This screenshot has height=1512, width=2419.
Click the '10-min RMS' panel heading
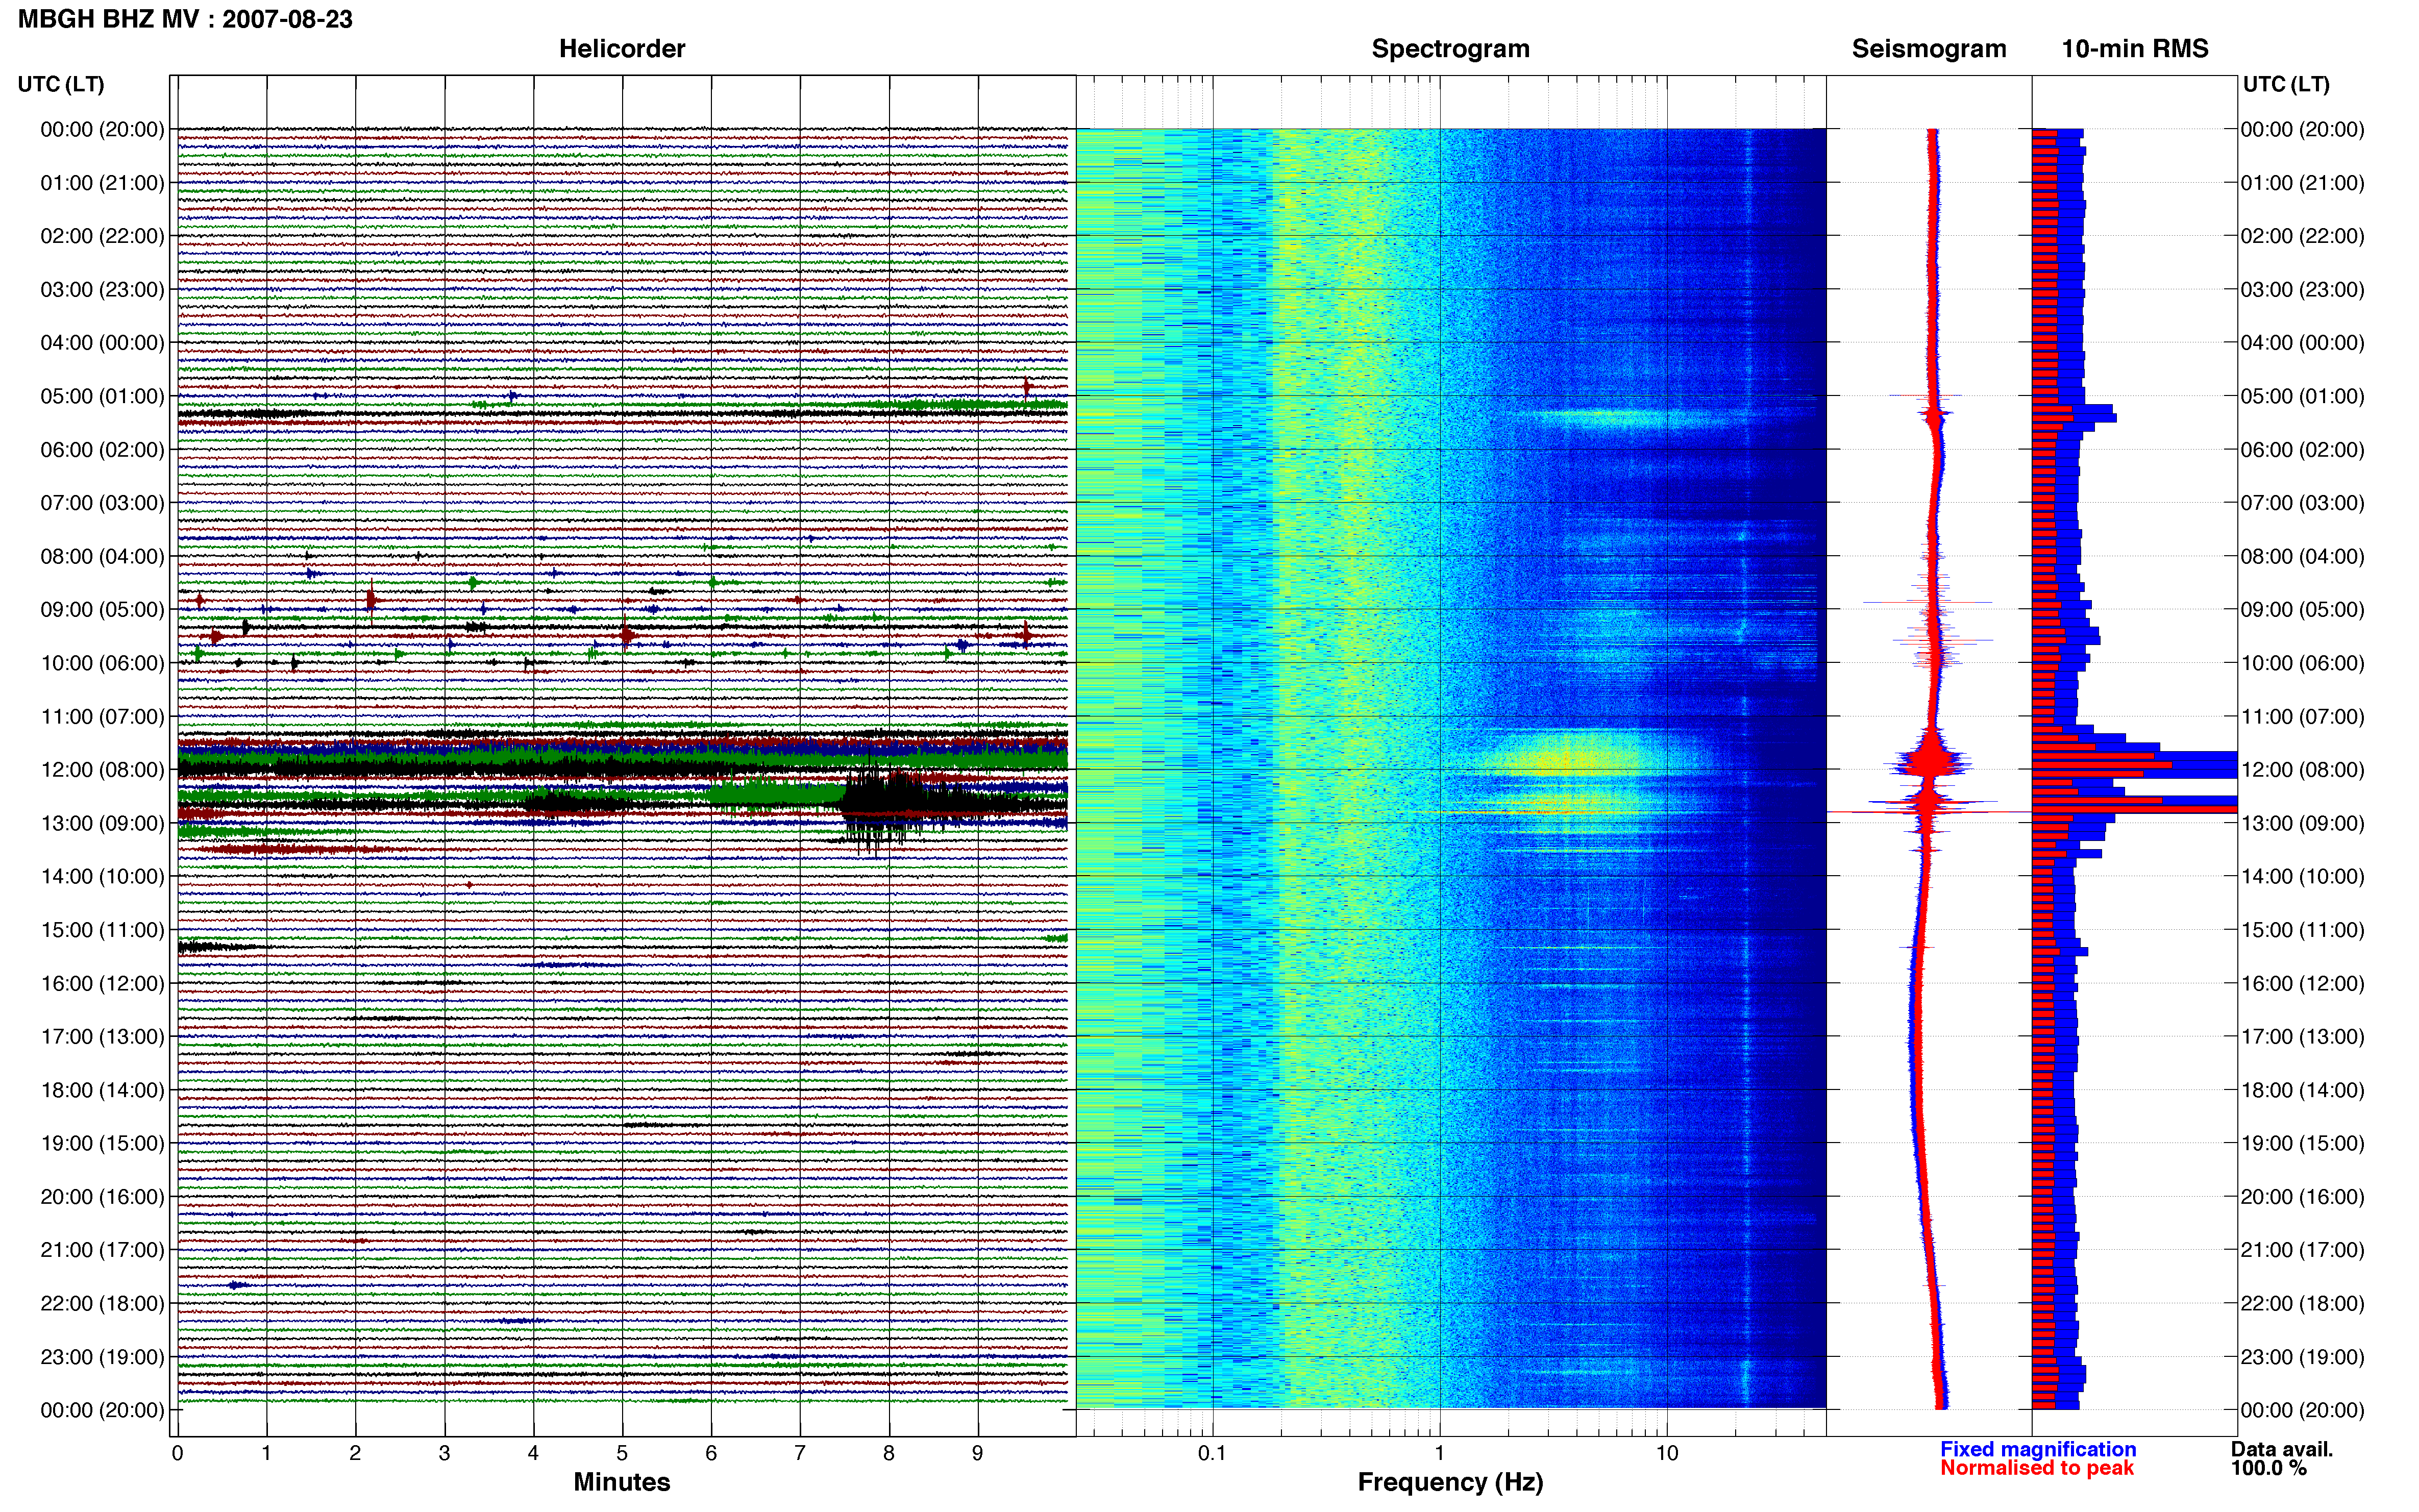(2135, 49)
